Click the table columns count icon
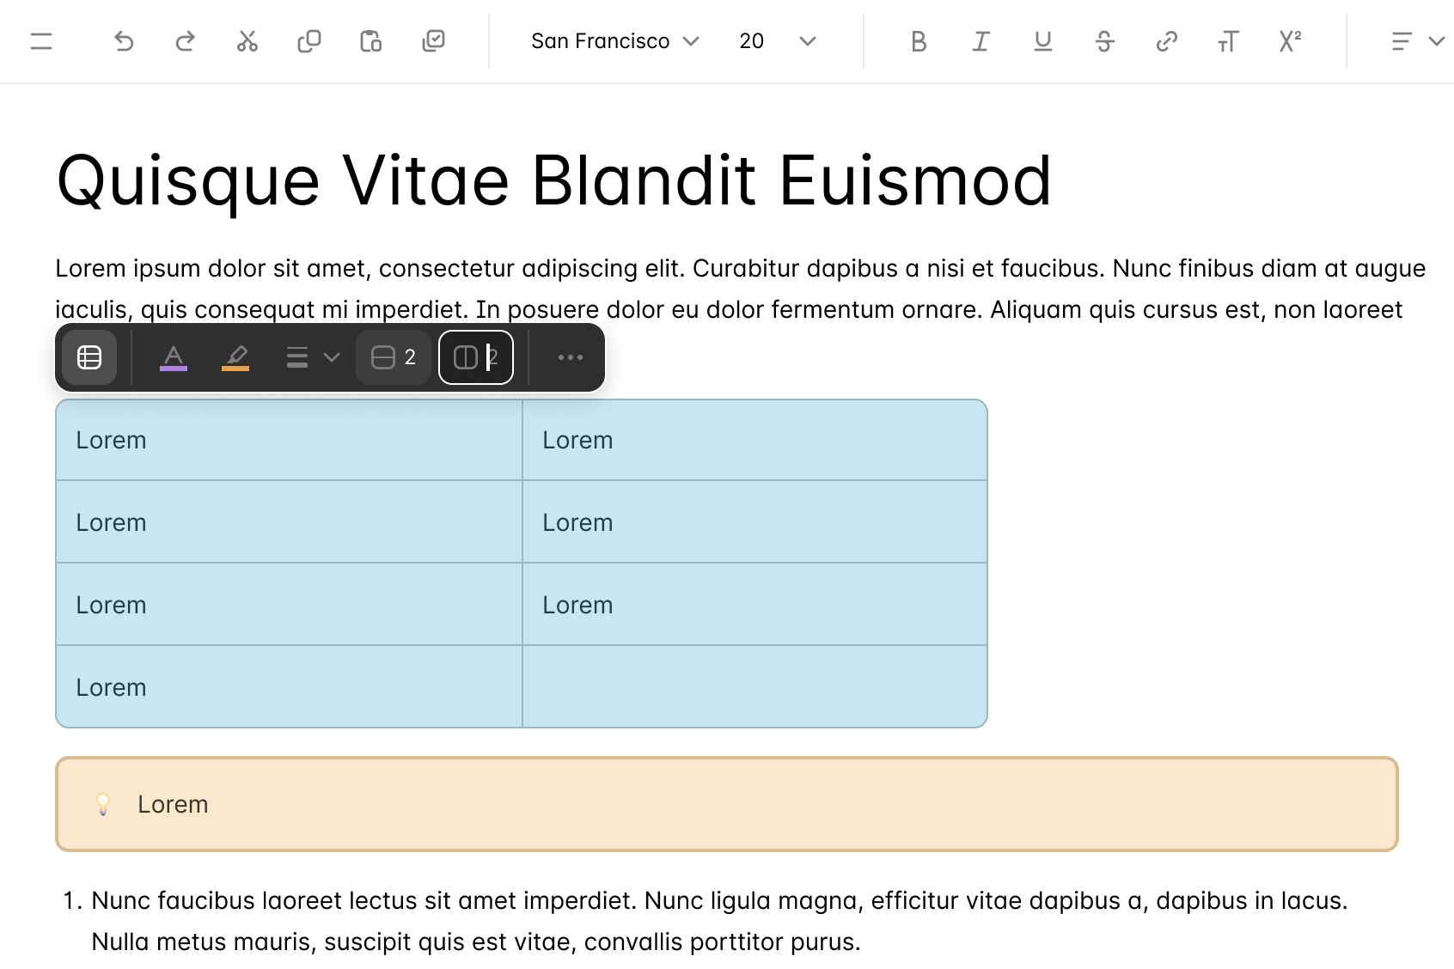Screen dimensions: 1454x969 tap(475, 357)
